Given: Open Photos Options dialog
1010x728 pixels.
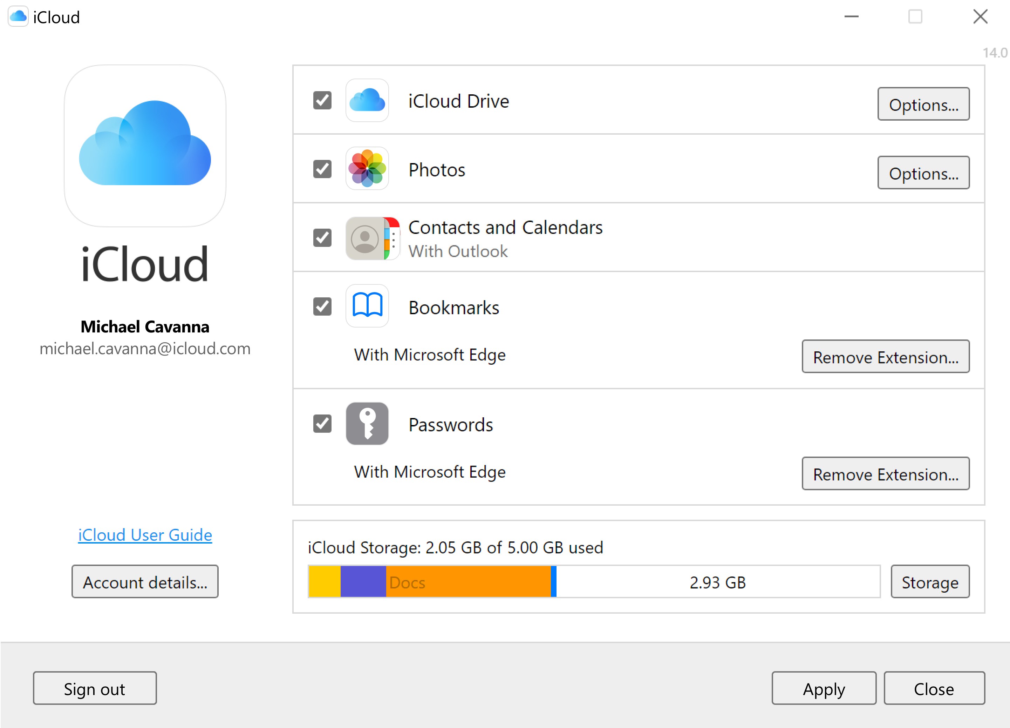Looking at the screenshot, I should tap(923, 173).
